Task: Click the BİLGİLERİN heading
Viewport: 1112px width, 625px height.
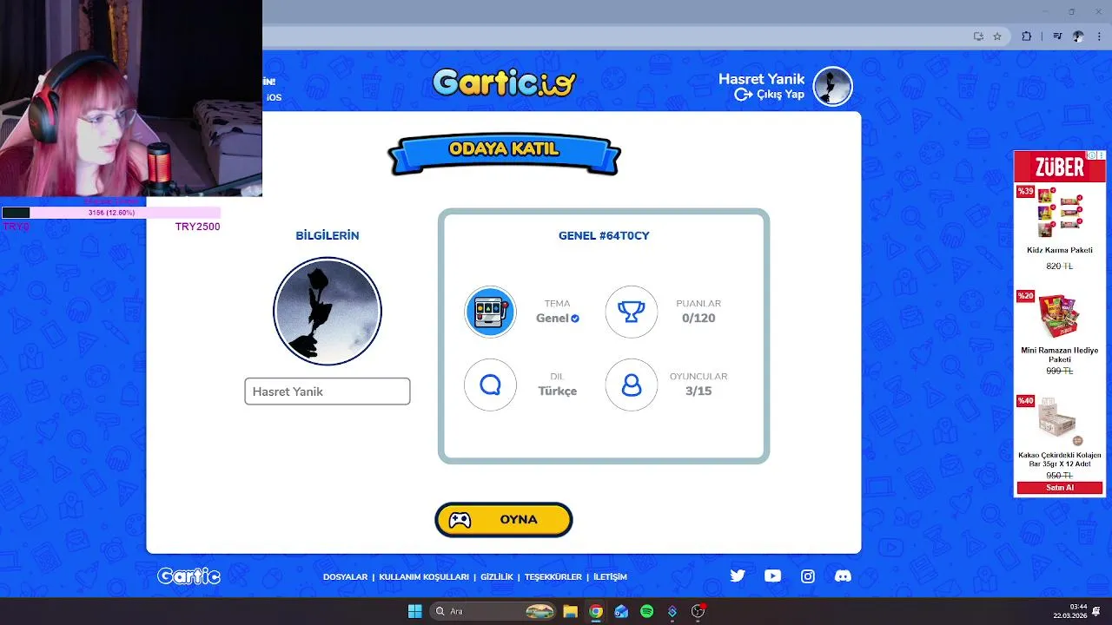Action: [x=328, y=236]
